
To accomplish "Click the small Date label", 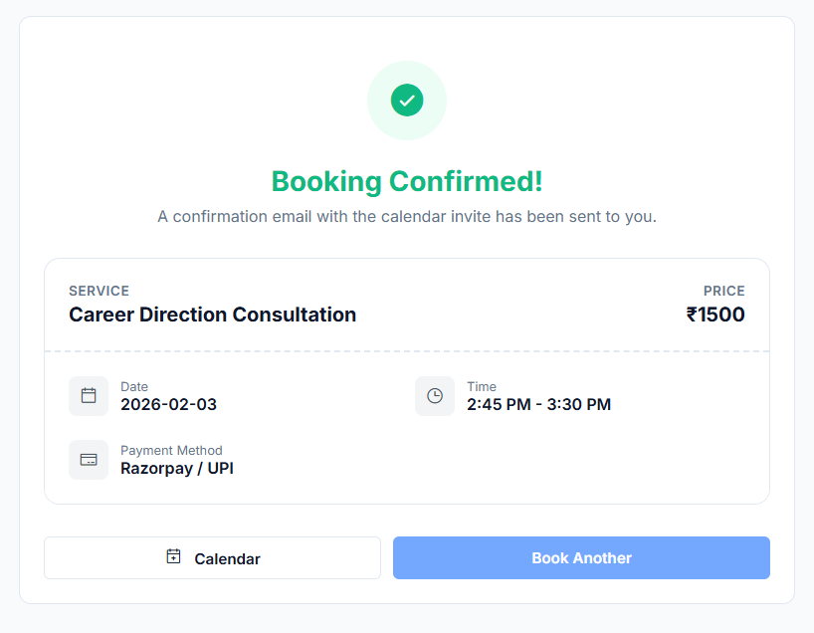I will click(134, 386).
